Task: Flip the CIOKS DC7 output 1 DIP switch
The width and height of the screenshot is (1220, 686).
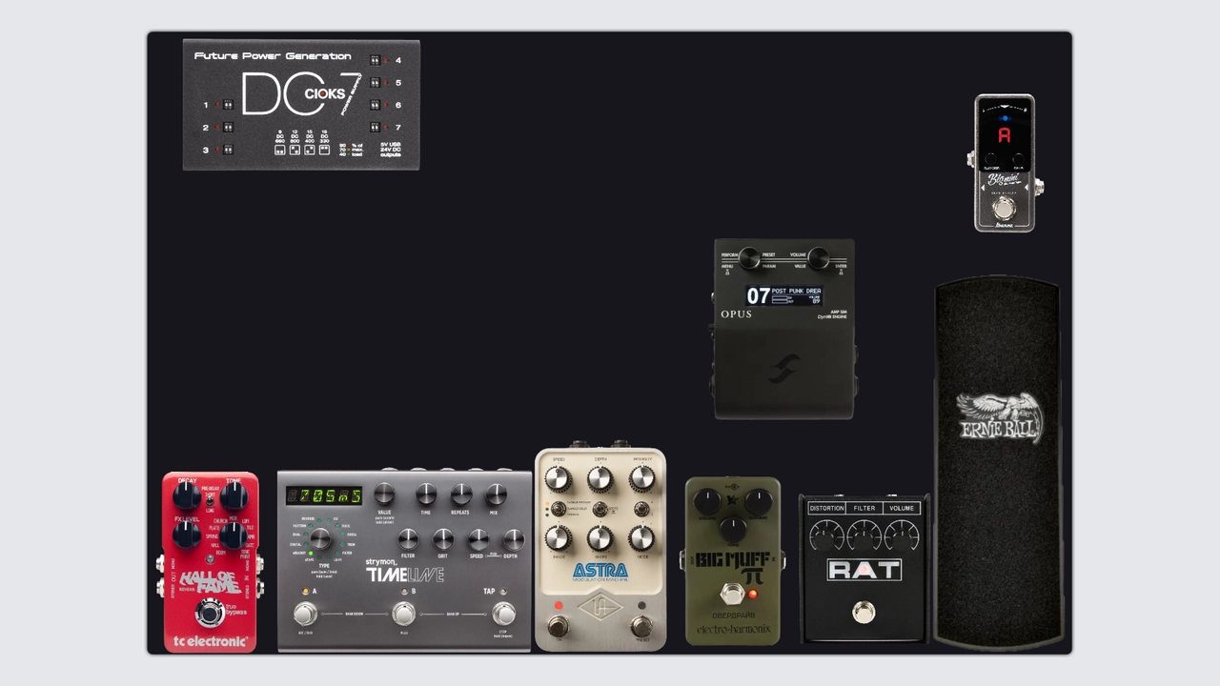Action: tap(228, 105)
